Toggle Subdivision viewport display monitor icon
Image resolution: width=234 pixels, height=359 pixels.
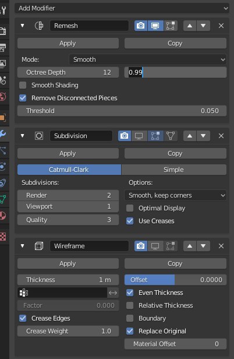(139, 136)
